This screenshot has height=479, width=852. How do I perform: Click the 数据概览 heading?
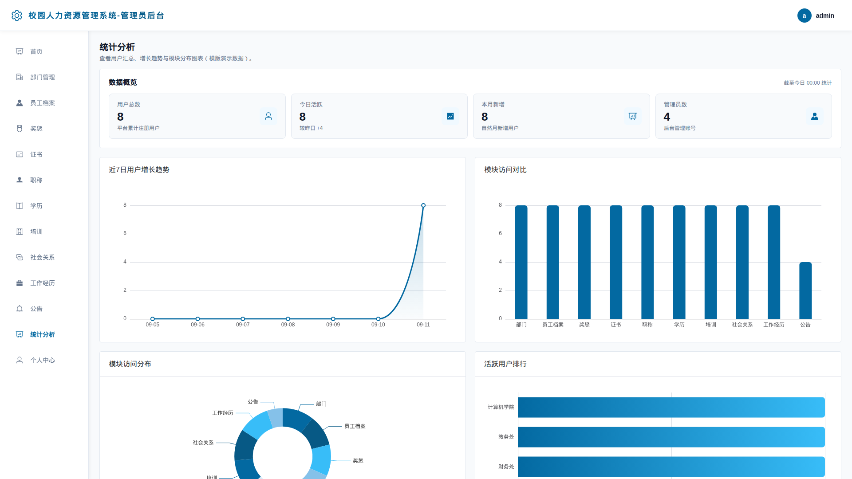pos(123,82)
